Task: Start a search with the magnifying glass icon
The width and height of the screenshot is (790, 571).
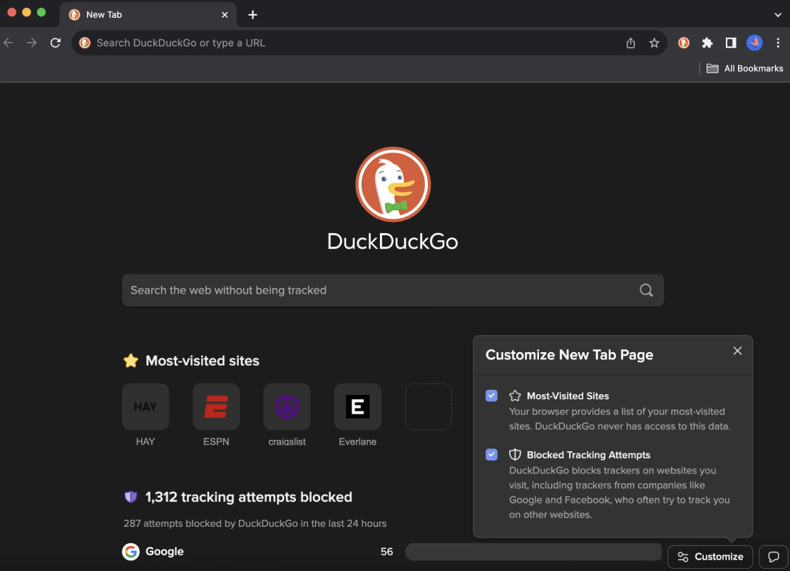Action: [645, 289]
